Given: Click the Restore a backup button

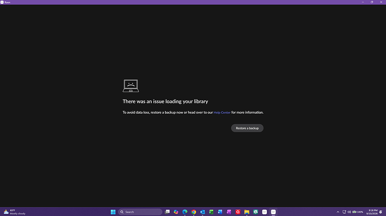Looking at the screenshot, I should pyautogui.click(x=247, y=128).
